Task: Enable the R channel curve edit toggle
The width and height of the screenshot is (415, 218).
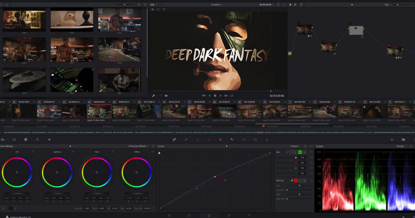Action: click(295, 152)
